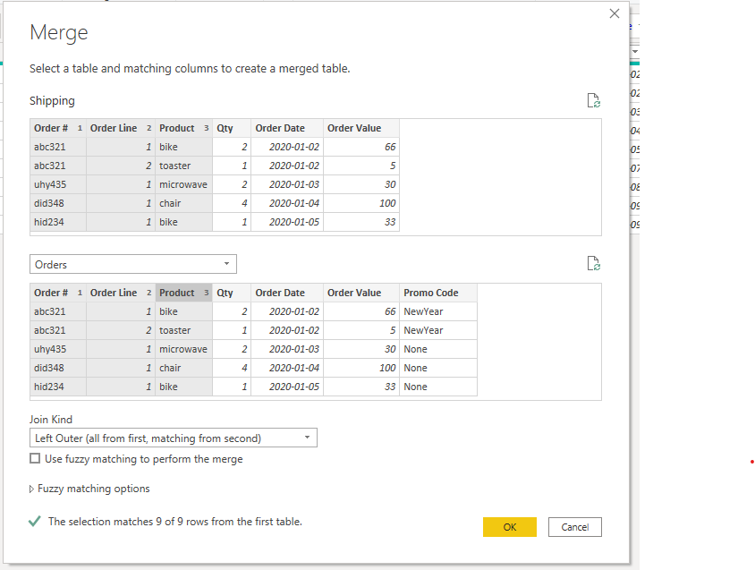The height and width of the screenshot is (570, 755).
Task: Select Order Value header in Shipping table
Action: (x=361, y=128)
